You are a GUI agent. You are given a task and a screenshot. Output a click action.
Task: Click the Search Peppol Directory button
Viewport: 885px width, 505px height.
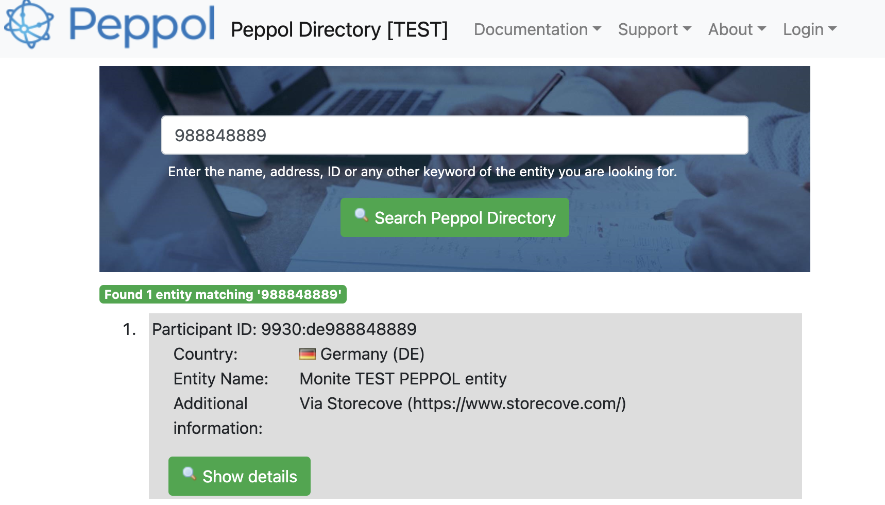(x=454, y=217)
